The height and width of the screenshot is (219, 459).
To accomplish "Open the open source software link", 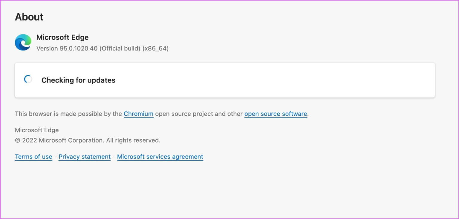I will (276, 114).
